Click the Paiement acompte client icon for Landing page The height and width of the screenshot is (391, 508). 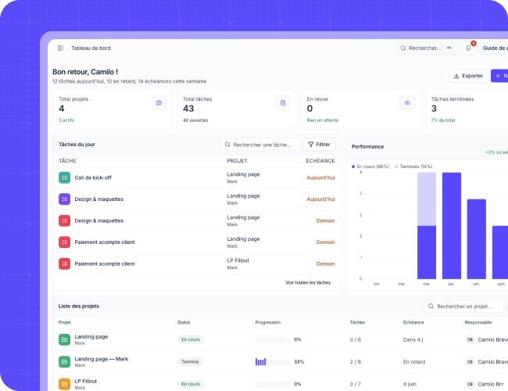tap(64, 242)
